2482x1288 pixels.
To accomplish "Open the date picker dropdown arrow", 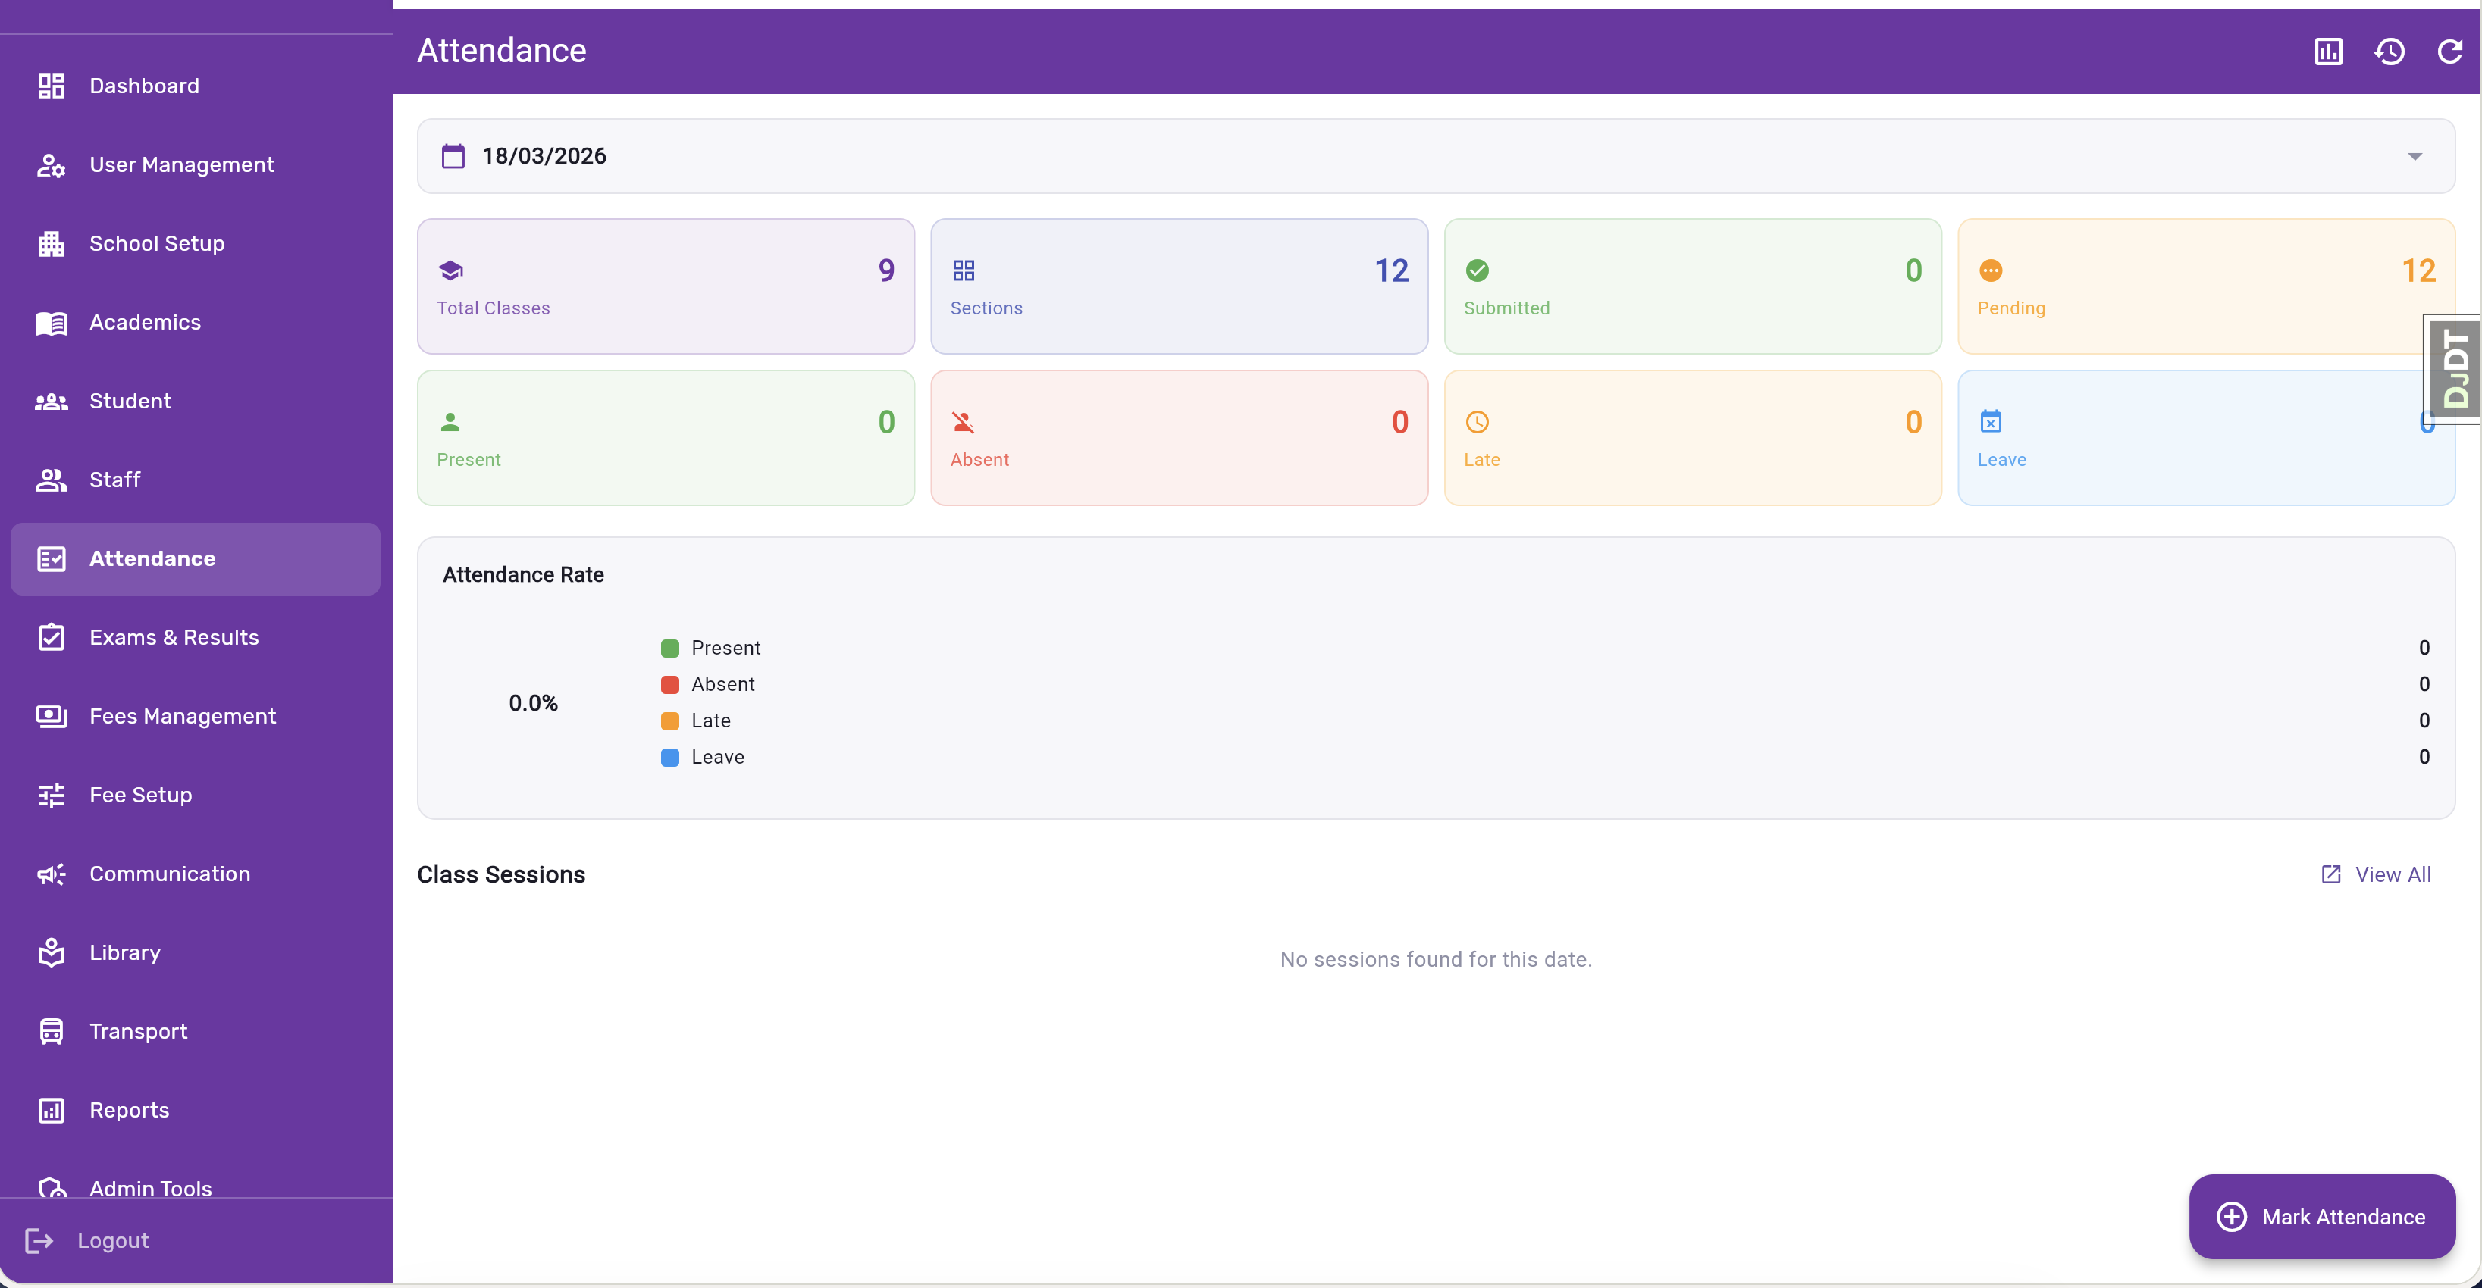I will pos(2415,155).
